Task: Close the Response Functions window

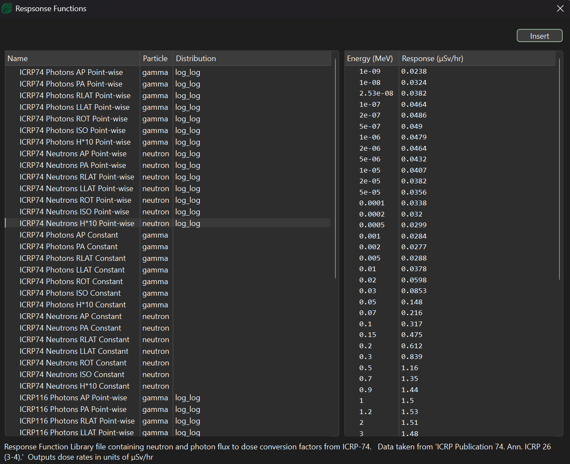Action: point(560,9)
